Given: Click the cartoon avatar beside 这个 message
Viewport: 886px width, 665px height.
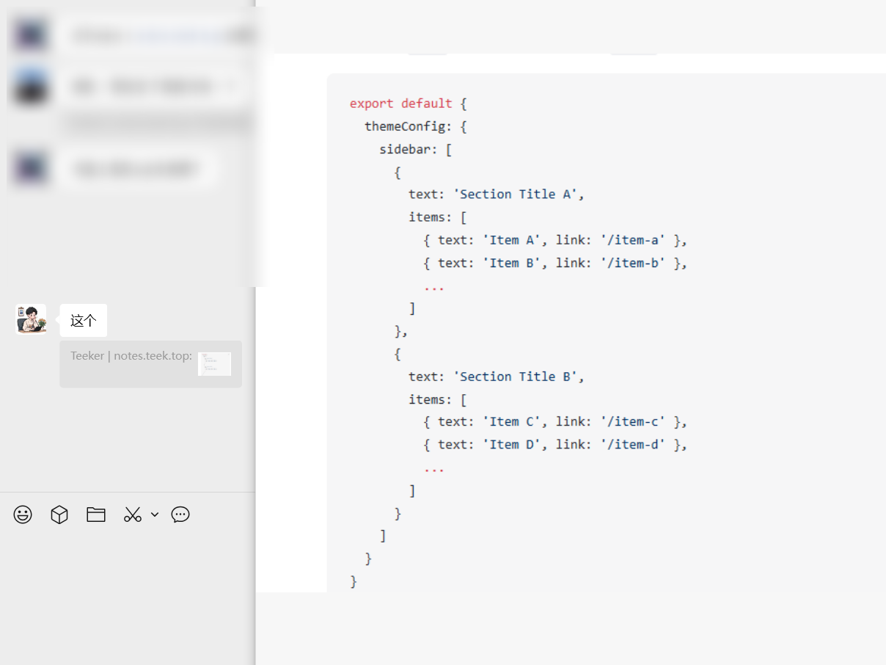Looking at the screenshot, I should click(31, 319).
